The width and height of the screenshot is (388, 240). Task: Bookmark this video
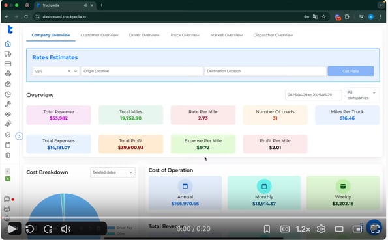(x=267, y=229)
